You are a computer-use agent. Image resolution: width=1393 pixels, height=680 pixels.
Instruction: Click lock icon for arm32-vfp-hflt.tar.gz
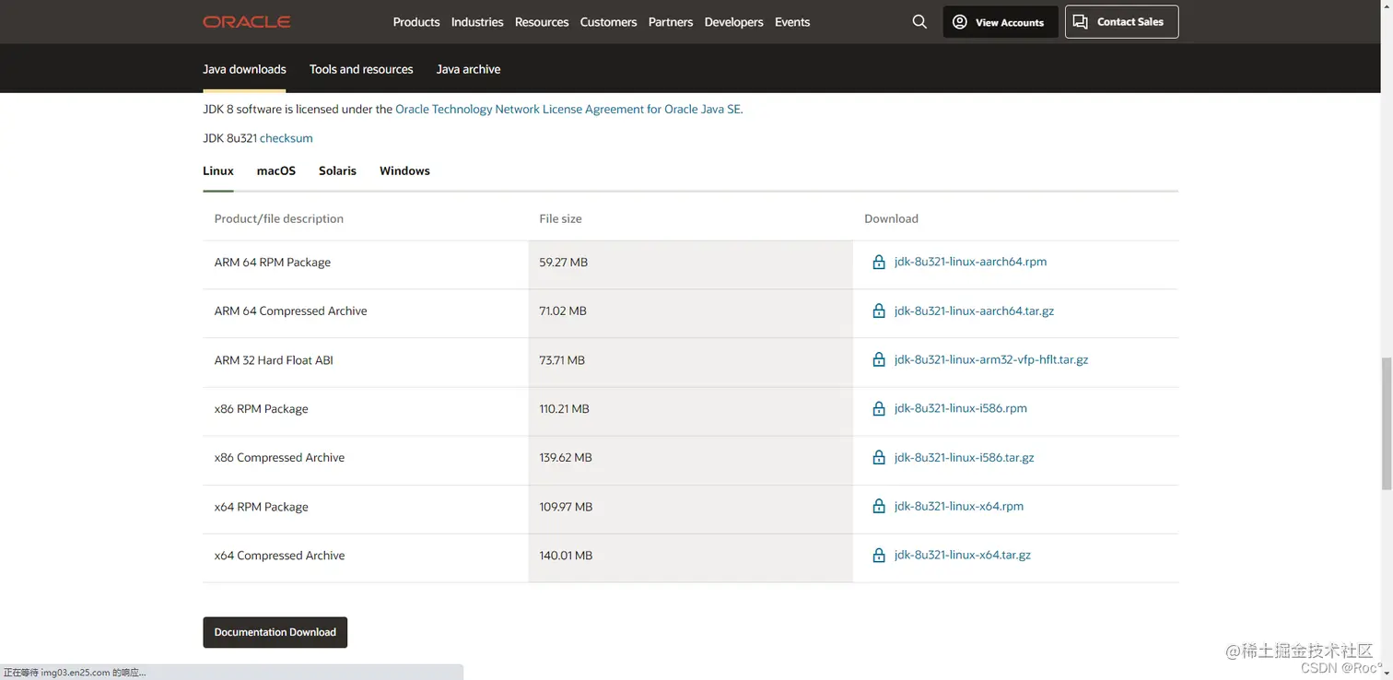tap(879, 360)
